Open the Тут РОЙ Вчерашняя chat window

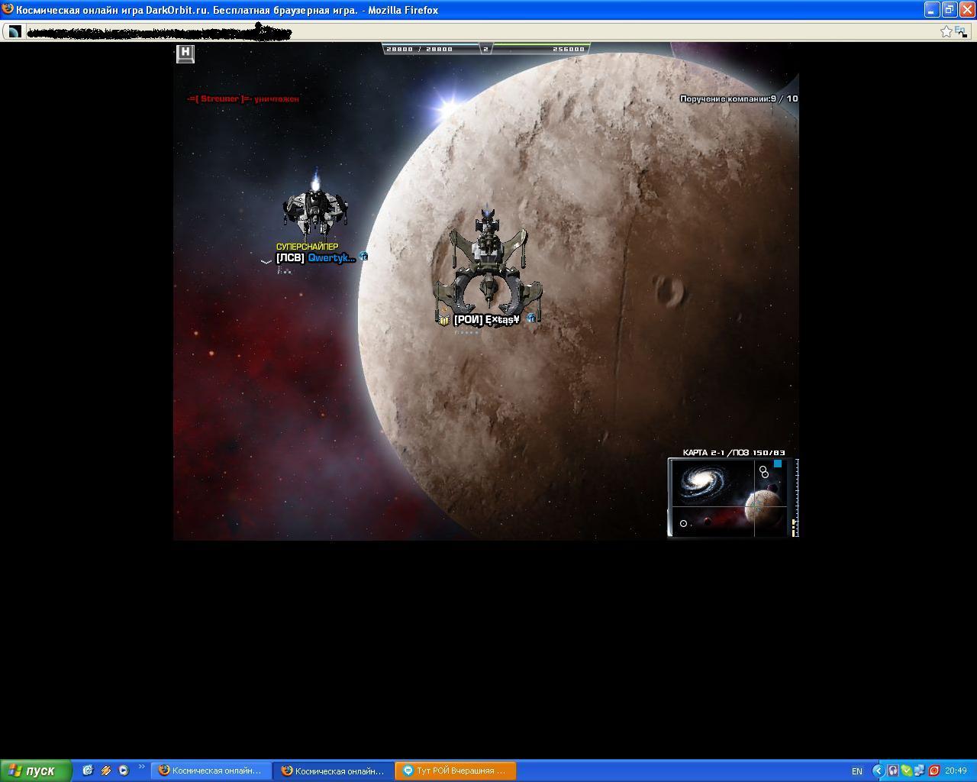(x=456, y=771)
